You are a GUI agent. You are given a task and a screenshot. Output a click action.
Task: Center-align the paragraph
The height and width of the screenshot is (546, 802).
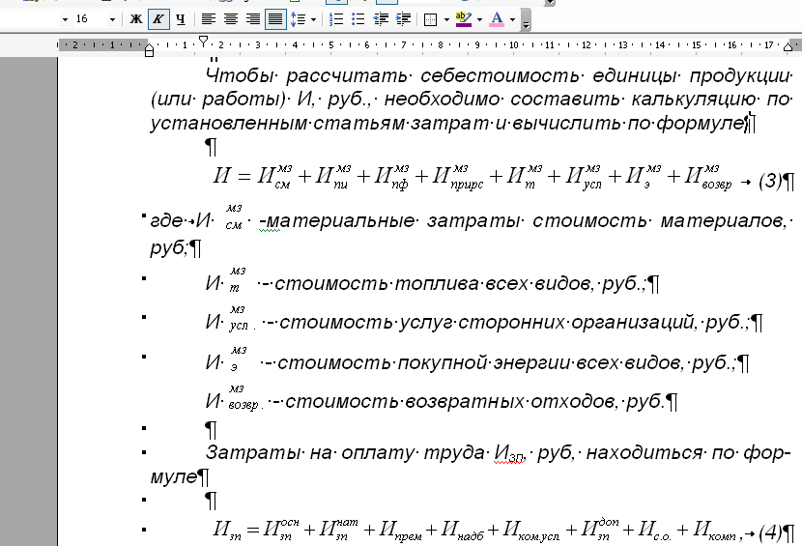[x=231, y=19]
